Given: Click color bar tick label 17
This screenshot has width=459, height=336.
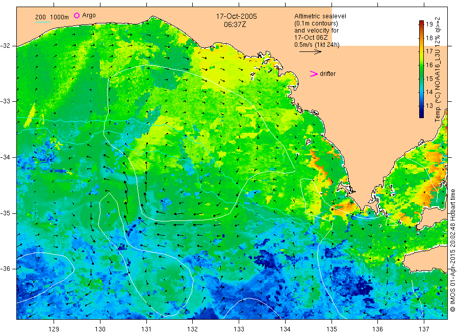Looking at the screenshot, I should 429,51.
